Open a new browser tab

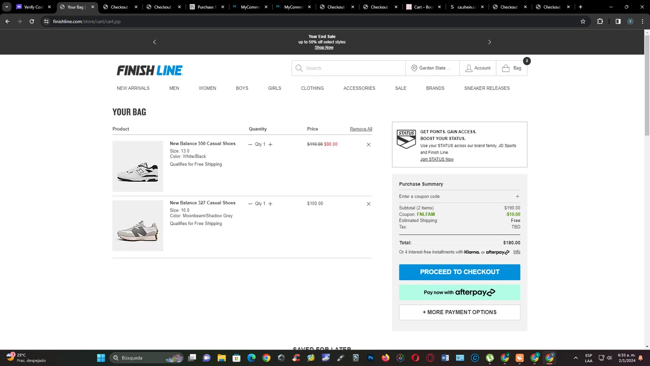click(x=581, y=7)
